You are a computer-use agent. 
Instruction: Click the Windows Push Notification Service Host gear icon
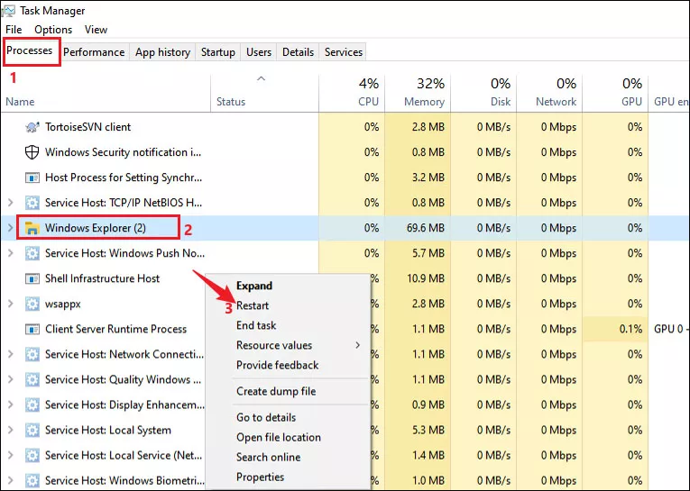[x=32, y=253]
